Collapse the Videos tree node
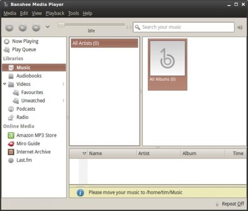Viewport: 248px width, 211px height. pos(5,84)
